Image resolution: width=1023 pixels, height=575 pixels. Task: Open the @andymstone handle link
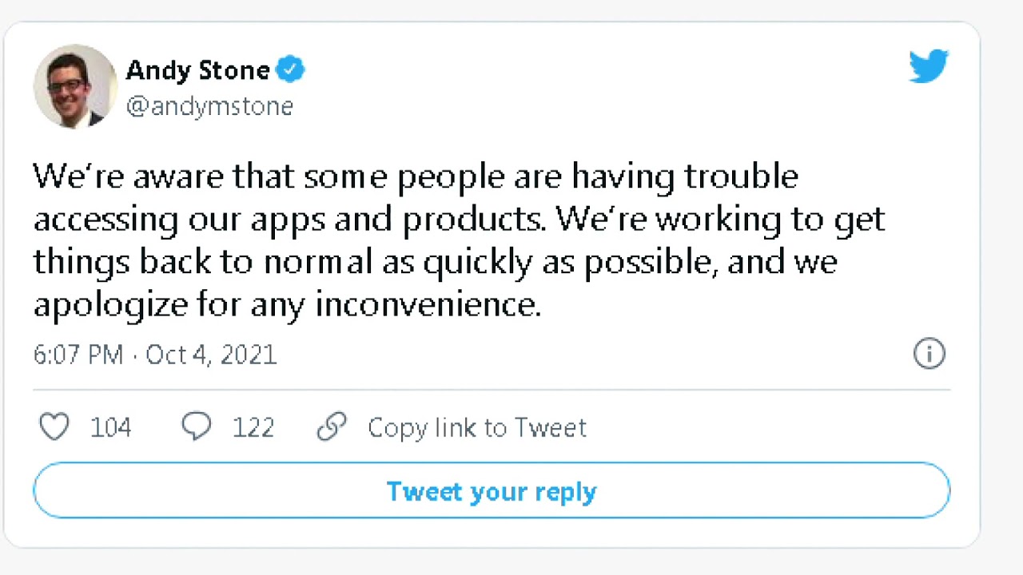209,106
